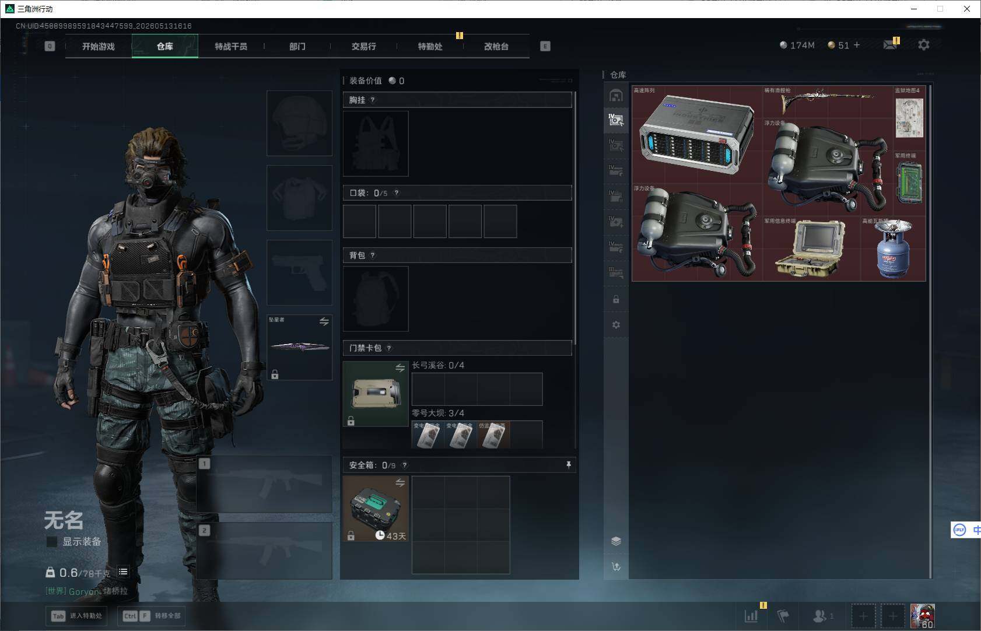Show help for 安全箱 section

(x=405, y=465)
